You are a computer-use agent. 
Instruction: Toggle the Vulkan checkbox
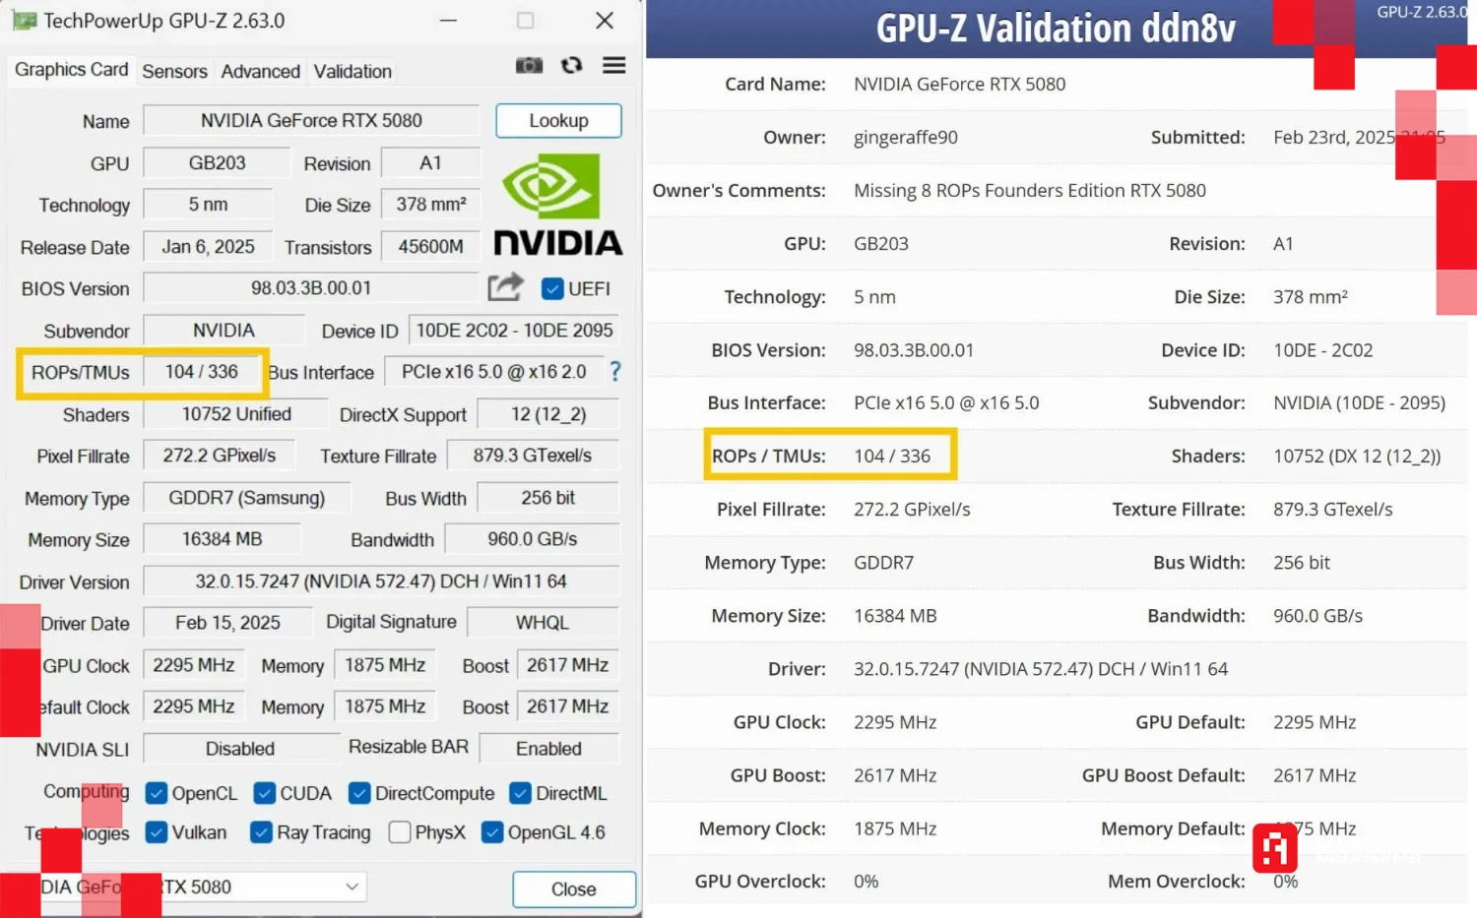click(156, 832)
